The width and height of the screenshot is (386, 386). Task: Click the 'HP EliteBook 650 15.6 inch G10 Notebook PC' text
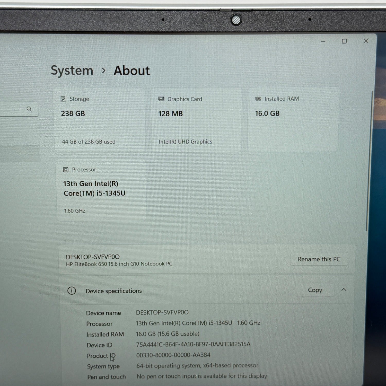click(x=119, y=264)
